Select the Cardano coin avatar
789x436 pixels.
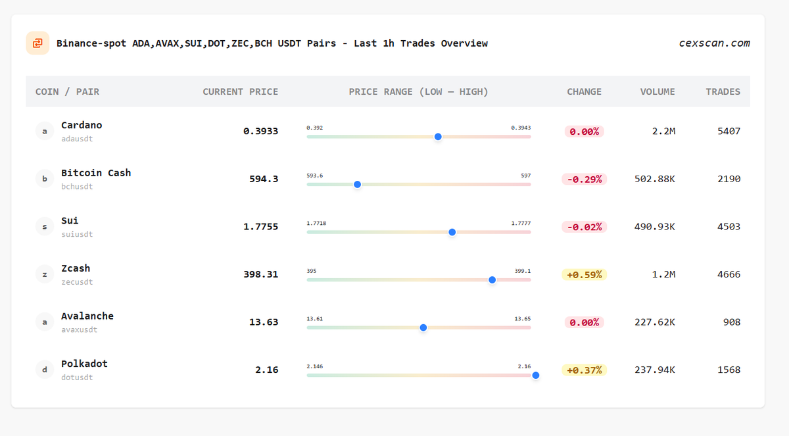coord(45,131)
